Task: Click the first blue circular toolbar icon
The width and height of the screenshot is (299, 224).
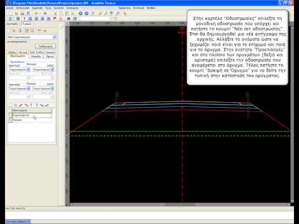Action: click(x=80, y=14)
